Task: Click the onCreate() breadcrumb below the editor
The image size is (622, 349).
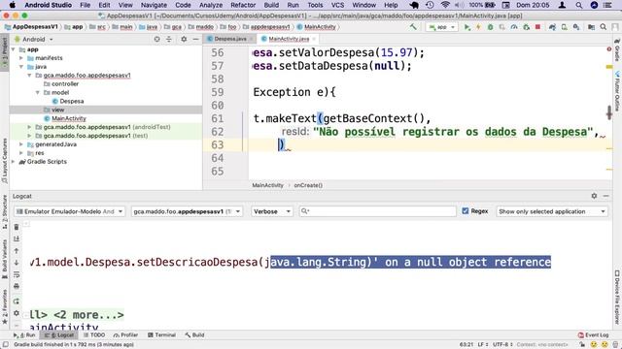Action: (308, 185)
